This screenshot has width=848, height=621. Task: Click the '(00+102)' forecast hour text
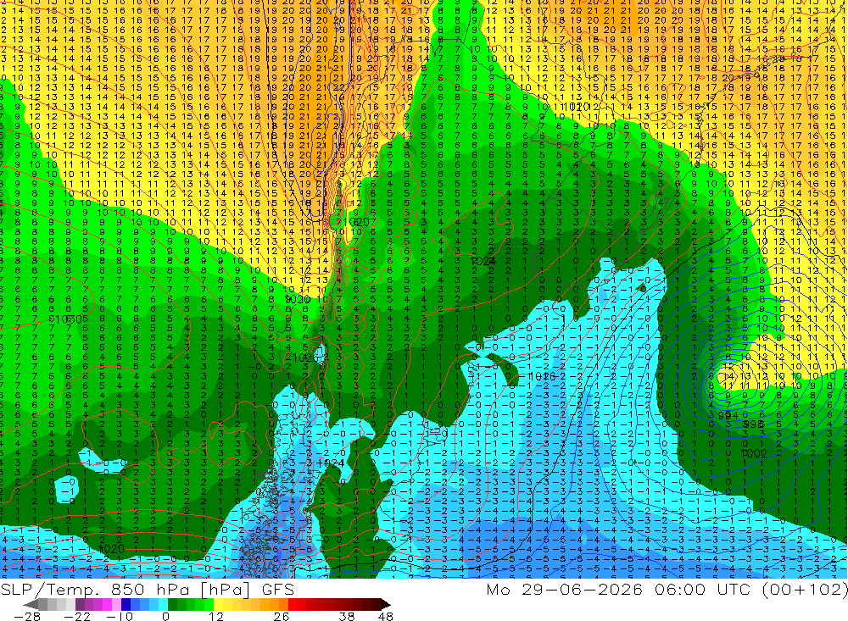(805, 589)
